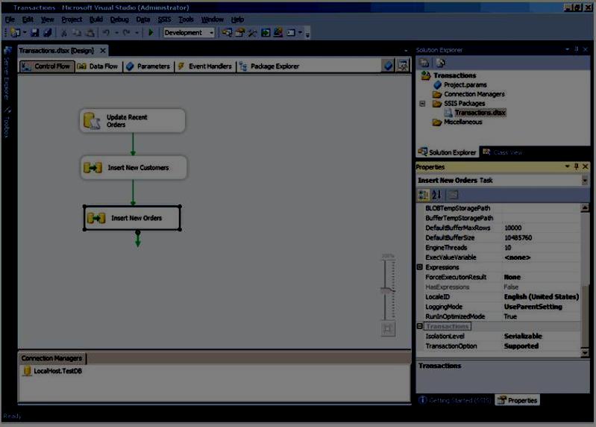Click the IsolationLevel value Serializable
Image resolution: width=596 pixels, height=427 pixels.
(523, 336)
